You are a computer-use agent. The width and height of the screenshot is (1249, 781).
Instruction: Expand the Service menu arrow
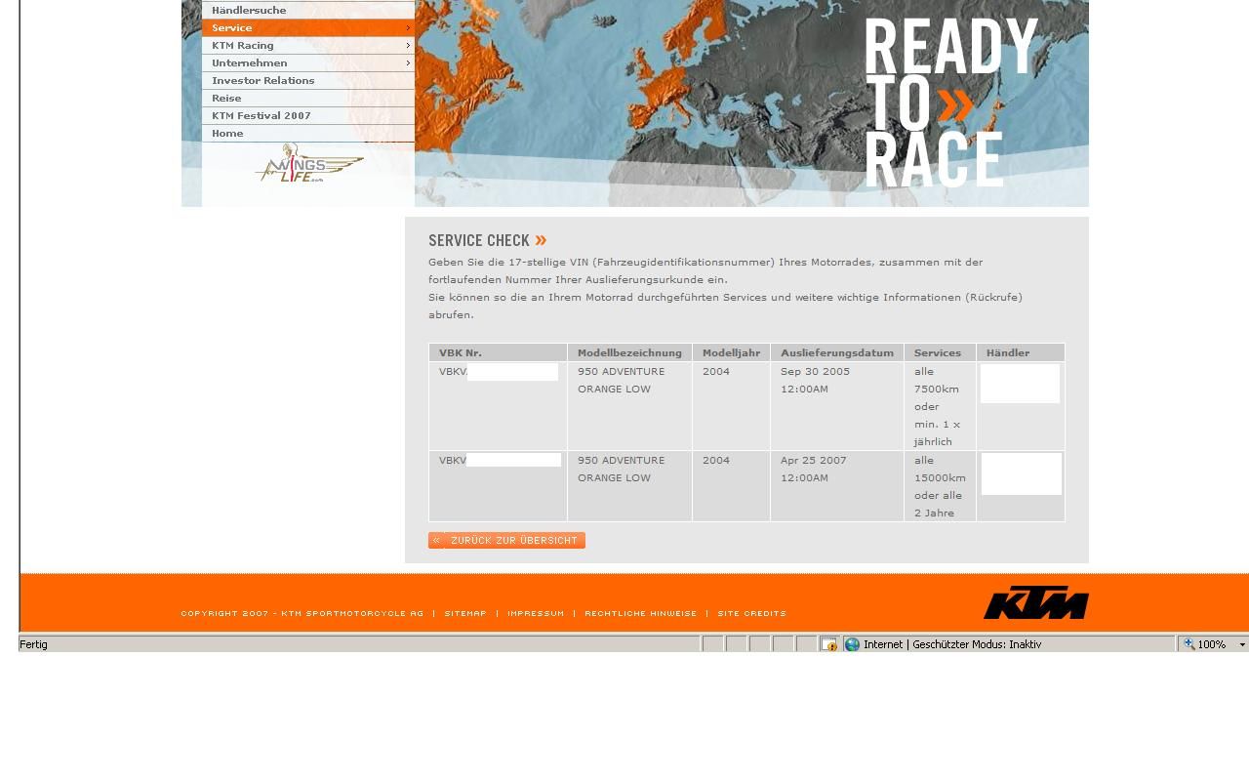tap(408, 28)
